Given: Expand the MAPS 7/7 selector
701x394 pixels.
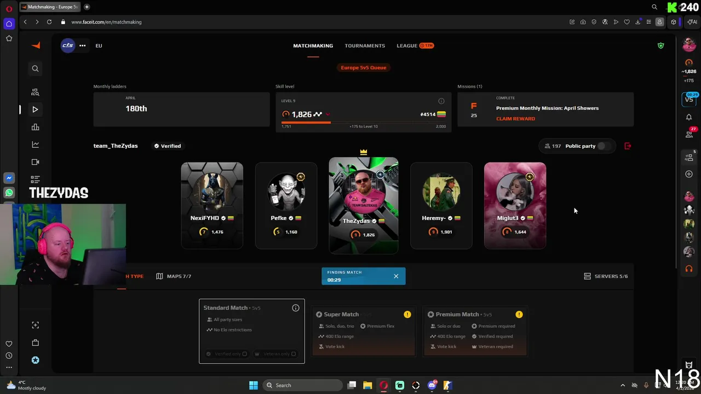Looking at the screenshot, I should [x=174, y=276].
